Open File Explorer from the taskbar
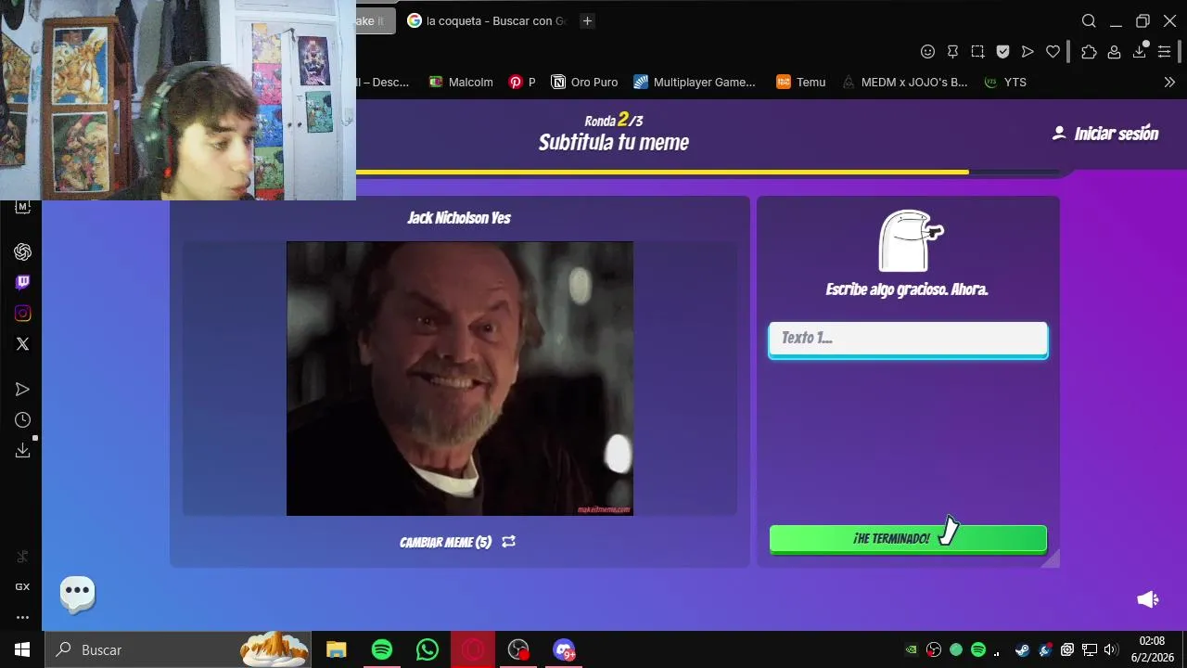 click(336, 649)
